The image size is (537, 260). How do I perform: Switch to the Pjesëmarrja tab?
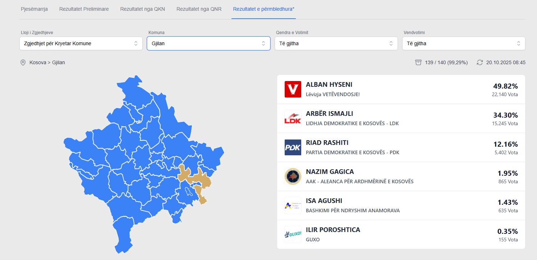click(x=34, y=9)
